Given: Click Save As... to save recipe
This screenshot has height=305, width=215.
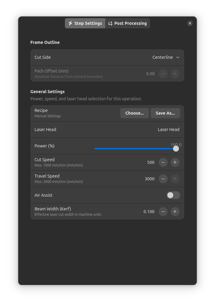Looking at the screenshot, I should (x=165, y=113).
